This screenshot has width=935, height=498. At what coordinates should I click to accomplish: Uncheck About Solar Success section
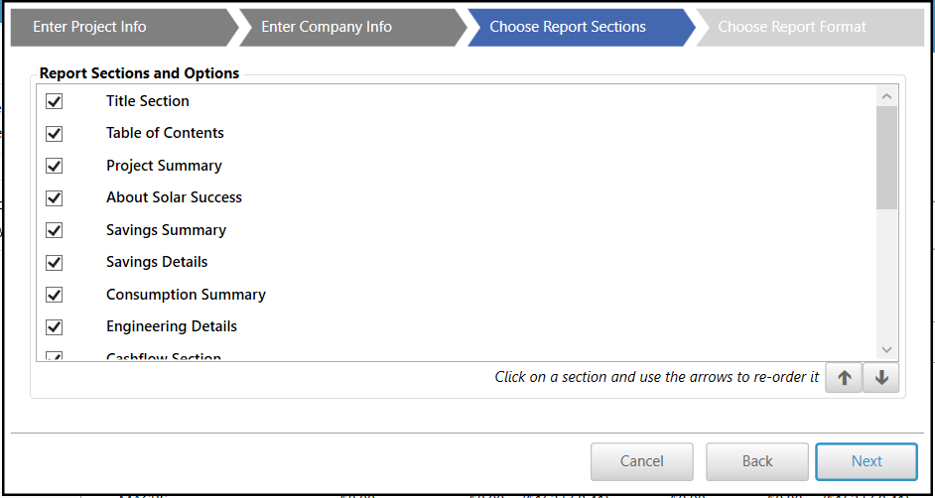click(55, 197)
